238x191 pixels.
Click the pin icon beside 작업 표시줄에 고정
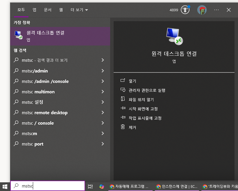tap(123, 117)
